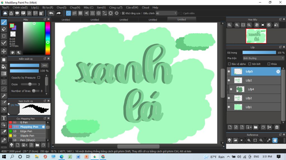Delete layer with trash icon
The height and width of the screenshot is (160, 286).
[x=277, y=127]
